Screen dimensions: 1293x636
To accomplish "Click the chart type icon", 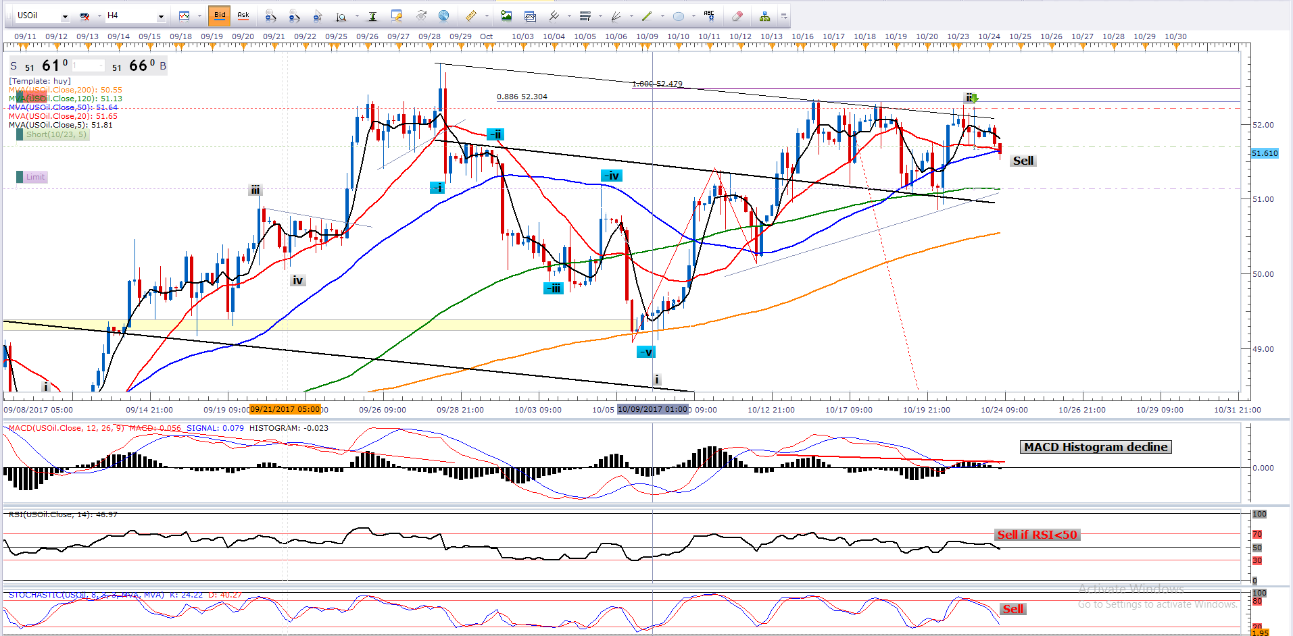I will (x=184, y=16).
